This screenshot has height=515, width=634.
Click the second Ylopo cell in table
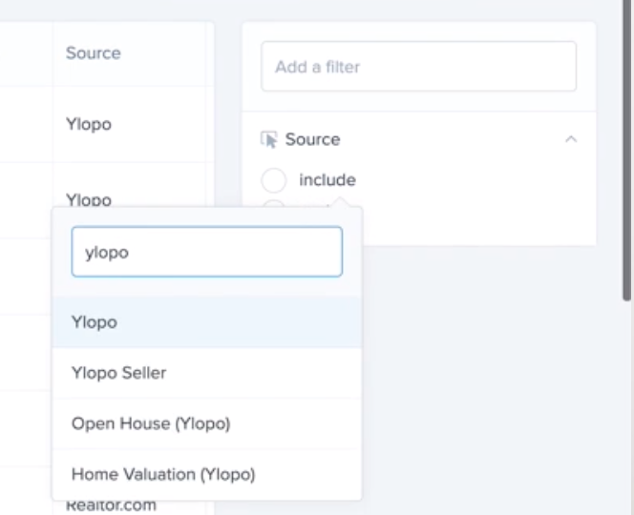point(88,199)
